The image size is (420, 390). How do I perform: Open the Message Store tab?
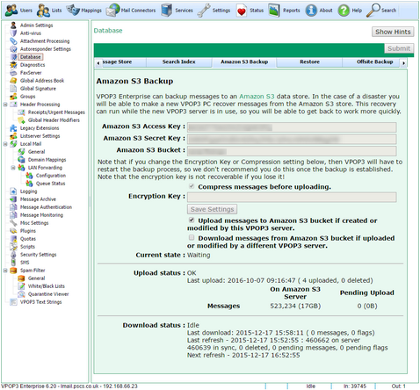123,62
